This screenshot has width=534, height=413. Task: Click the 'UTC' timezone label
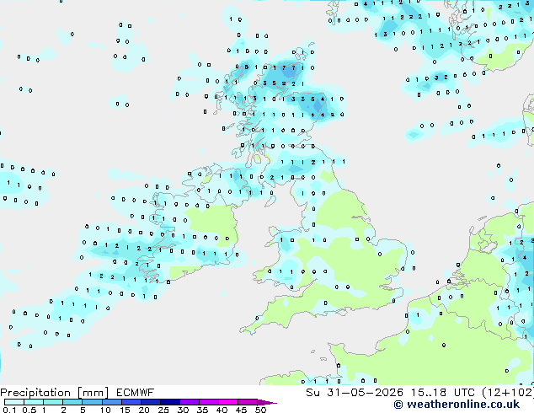464,393
